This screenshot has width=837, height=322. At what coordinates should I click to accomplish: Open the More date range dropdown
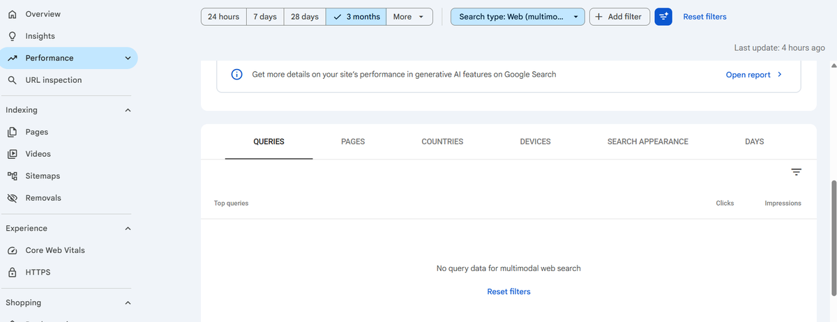[409, 17]
